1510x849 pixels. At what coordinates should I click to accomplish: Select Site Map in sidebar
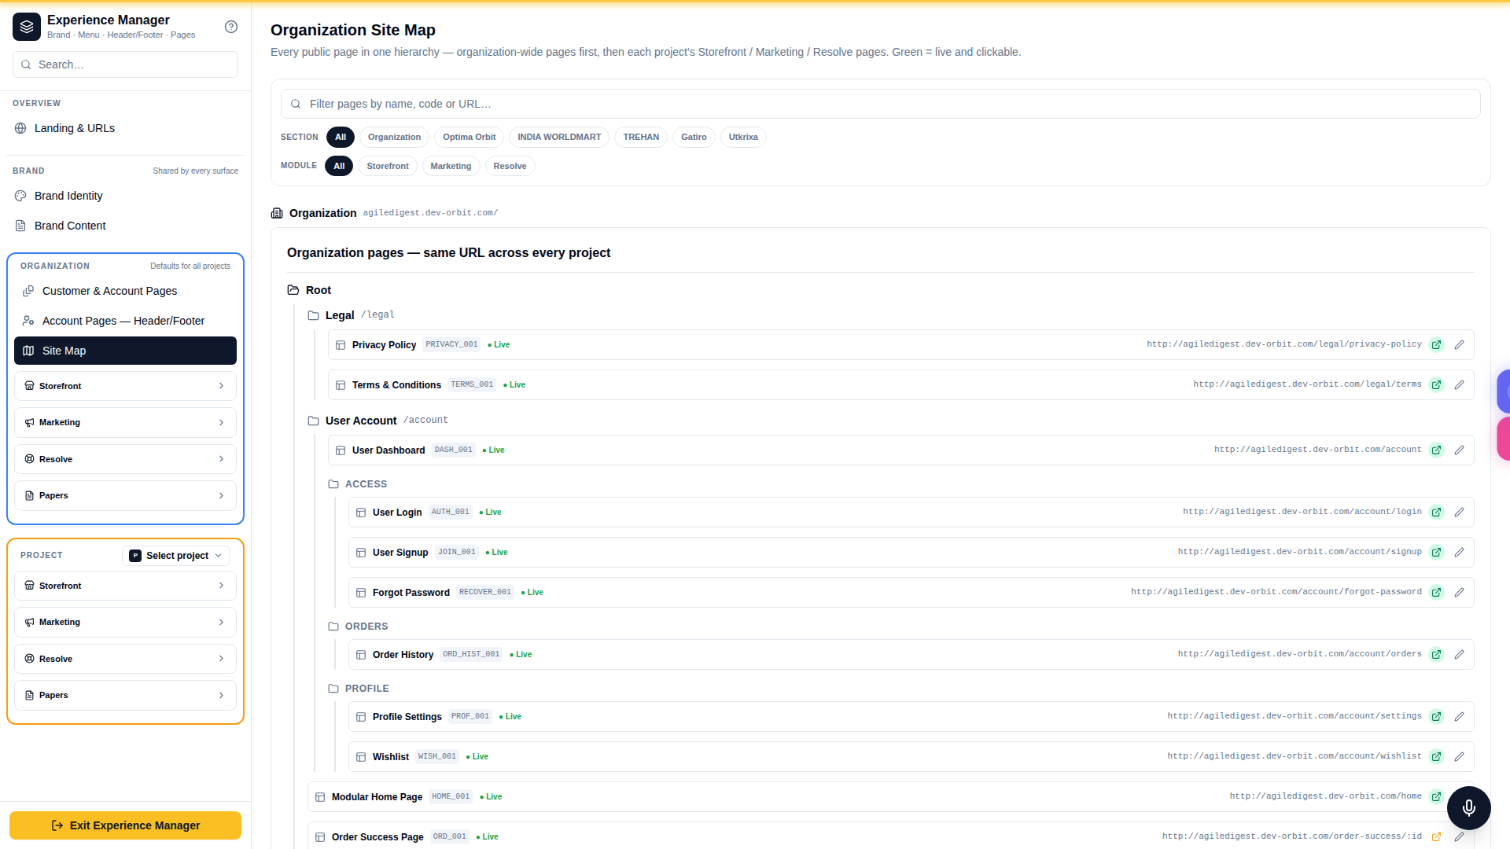[125, 351]
